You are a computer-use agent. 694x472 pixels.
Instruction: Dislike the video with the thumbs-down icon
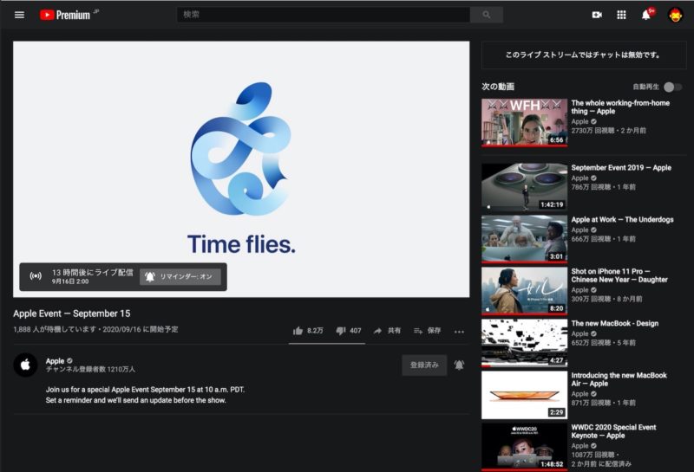click(340, 331)
